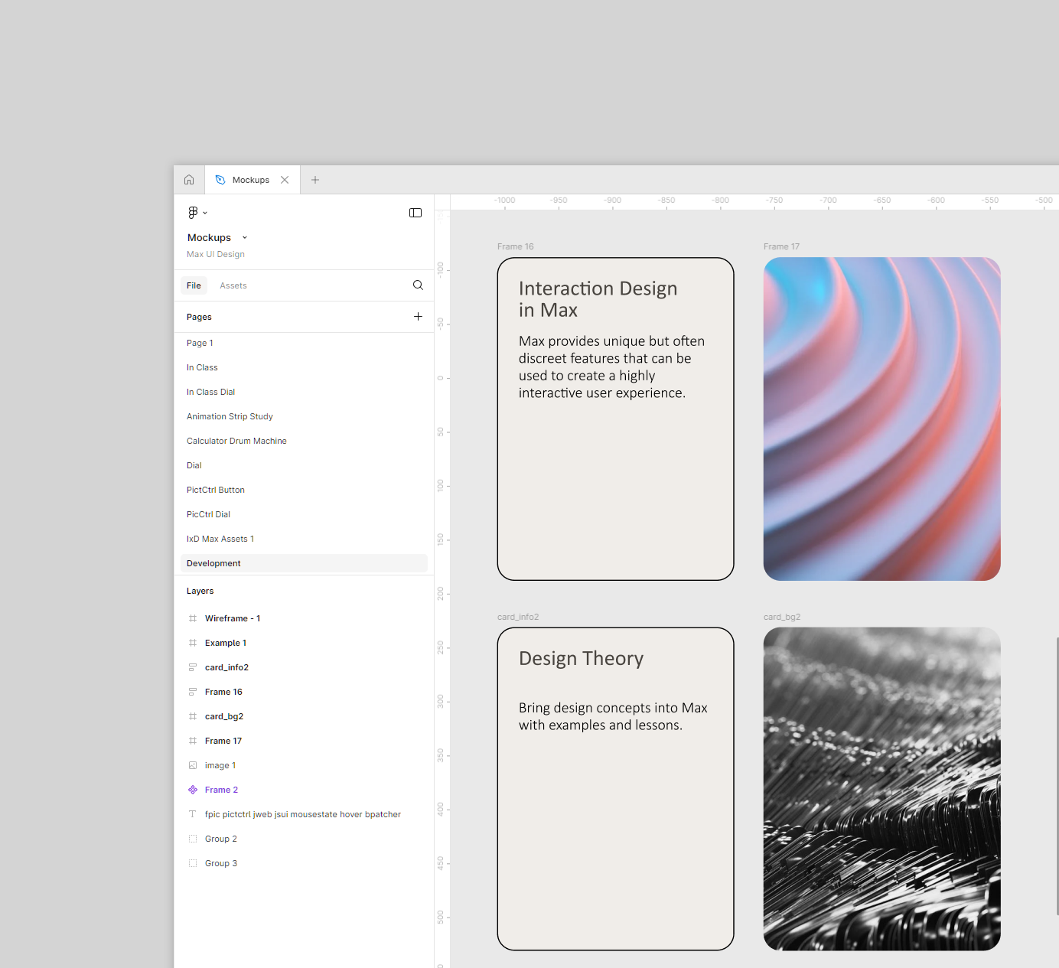Open a new tab with plus button
The width and height of the screenshot is (1059, 968).
[315, 180]
